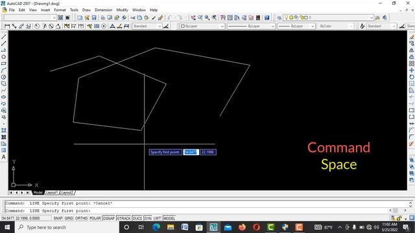Click the MODEL button in status bar

169,218
